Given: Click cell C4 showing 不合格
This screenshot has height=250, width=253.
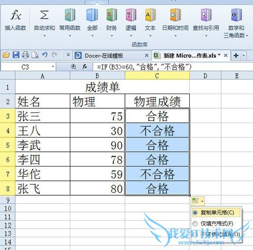Looking at the screenshot, I should point(157,131).
